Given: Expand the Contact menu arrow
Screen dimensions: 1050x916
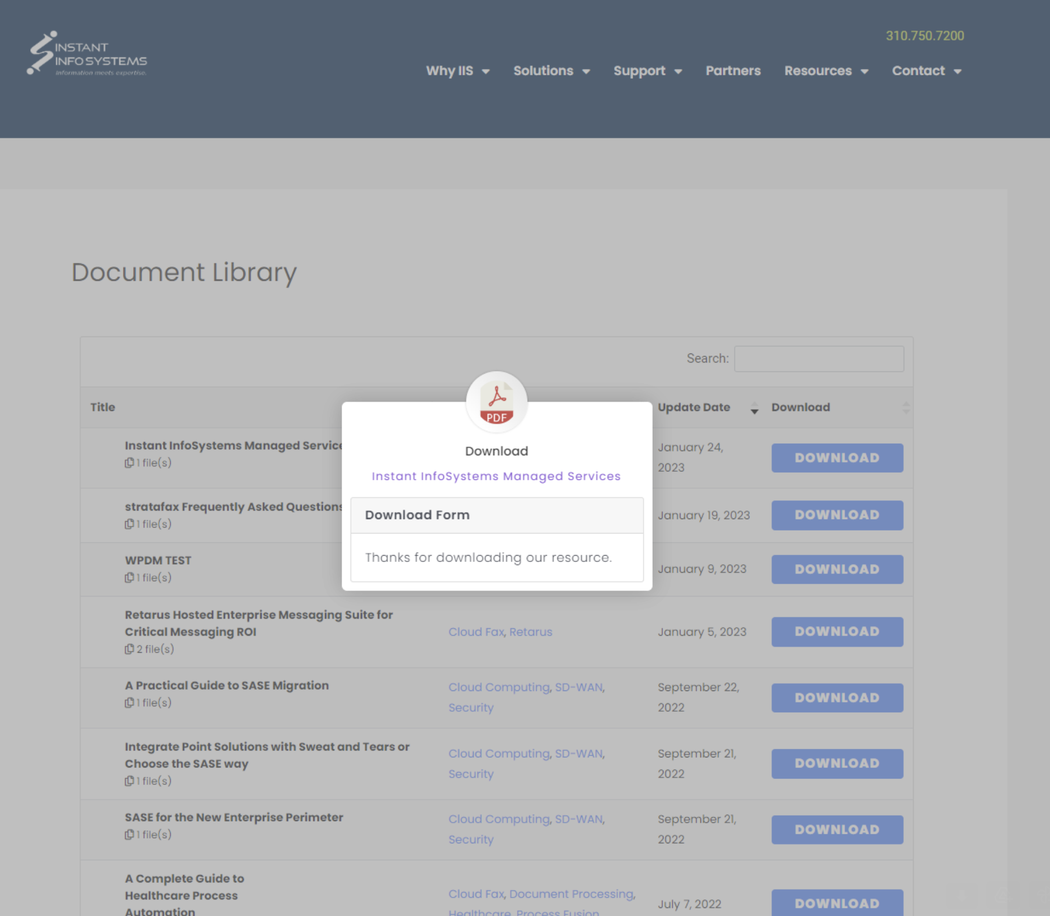Looking at the screenshot, I should [x=958, y=72].
